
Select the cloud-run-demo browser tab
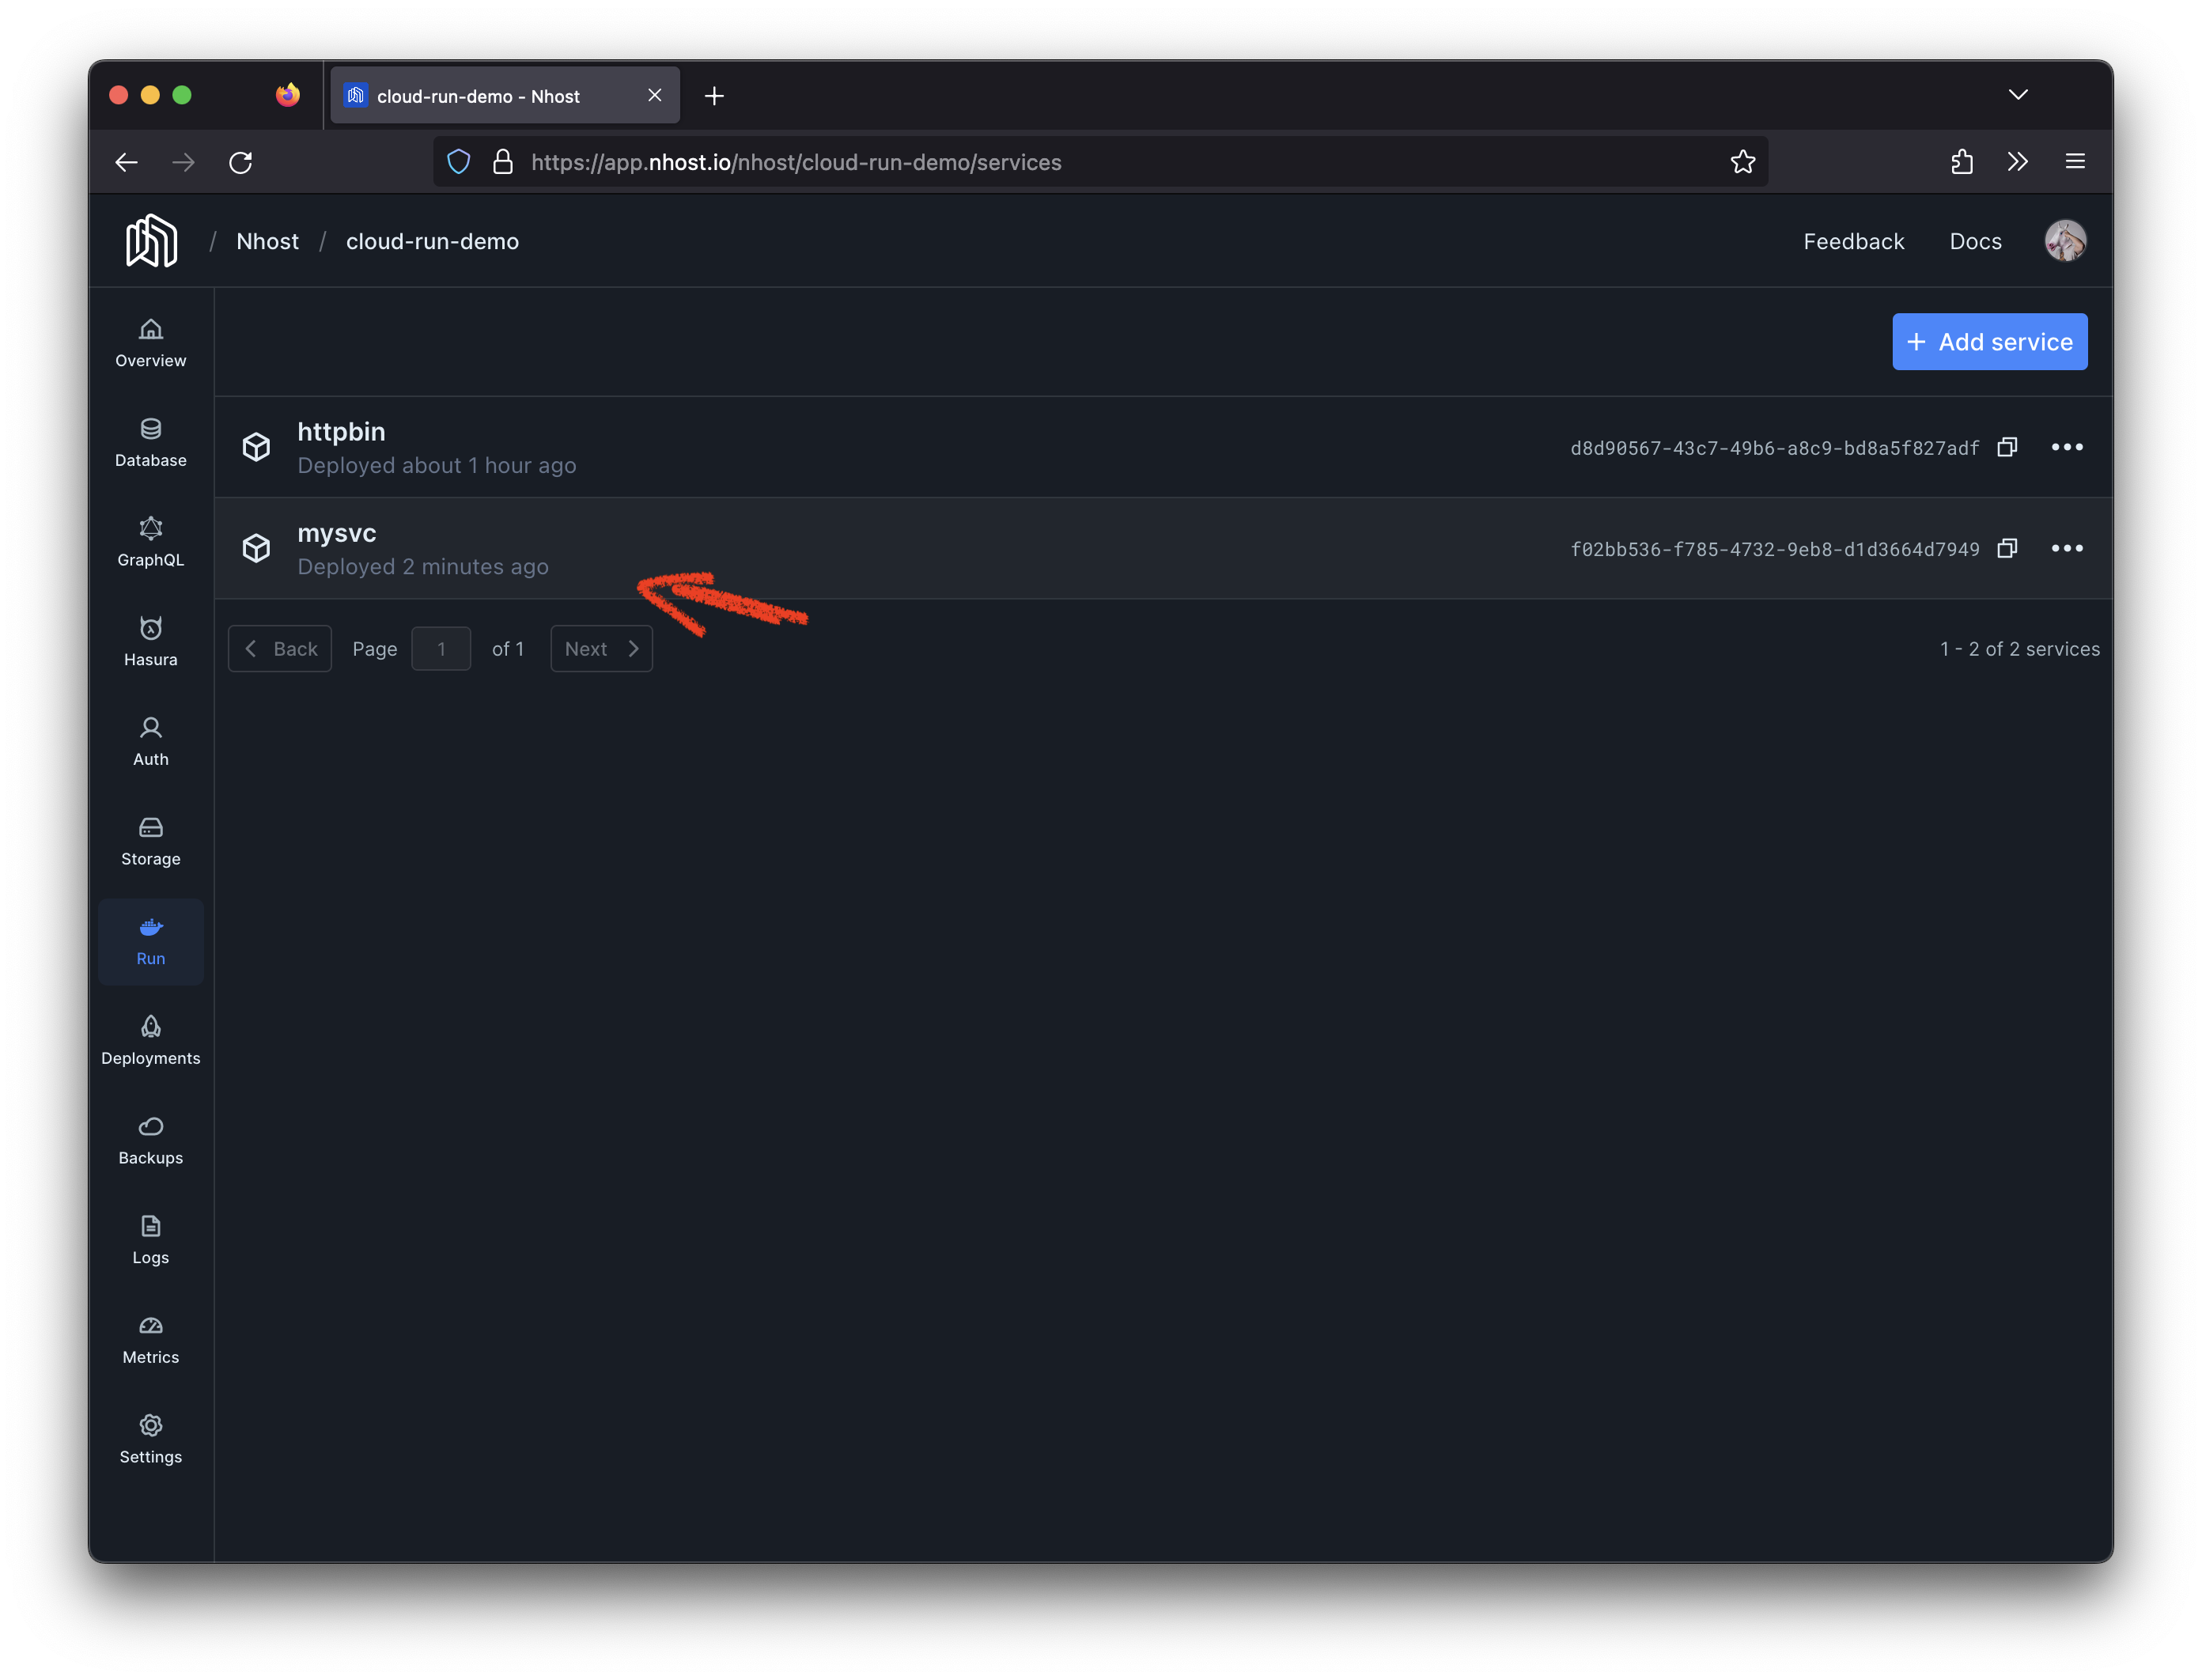click(x=490, y=95)
